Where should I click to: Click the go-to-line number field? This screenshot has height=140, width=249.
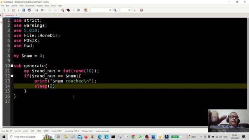125,10
